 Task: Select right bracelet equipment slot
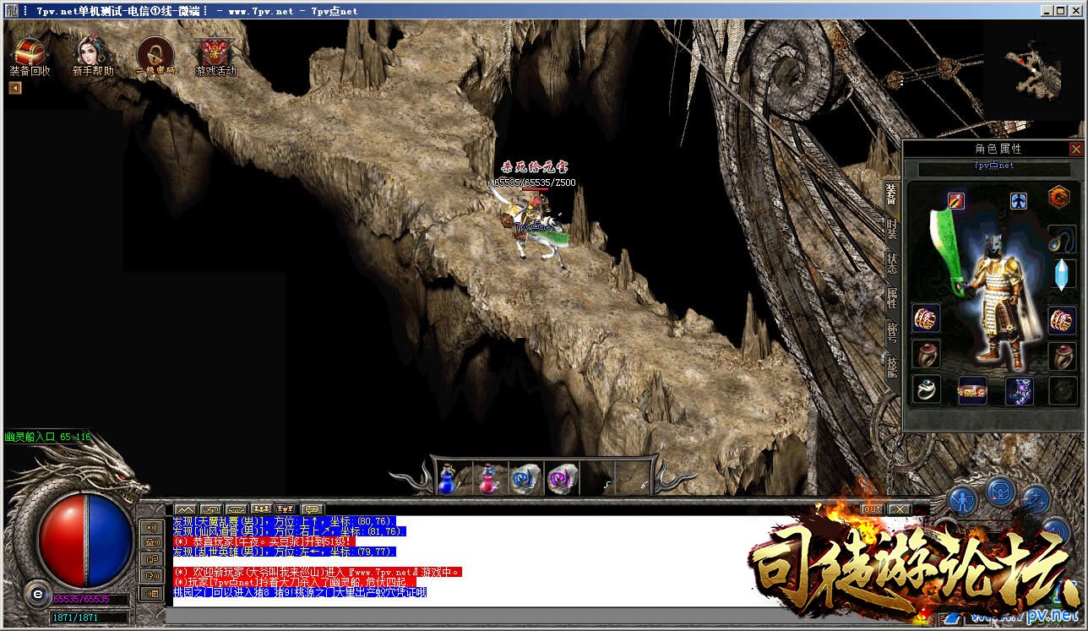(x=1062, y=320)
